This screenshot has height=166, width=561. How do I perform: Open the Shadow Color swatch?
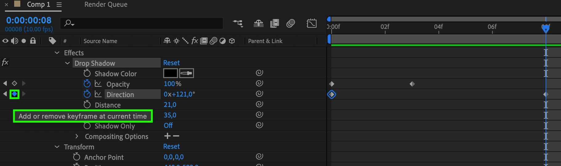(170, 73)
